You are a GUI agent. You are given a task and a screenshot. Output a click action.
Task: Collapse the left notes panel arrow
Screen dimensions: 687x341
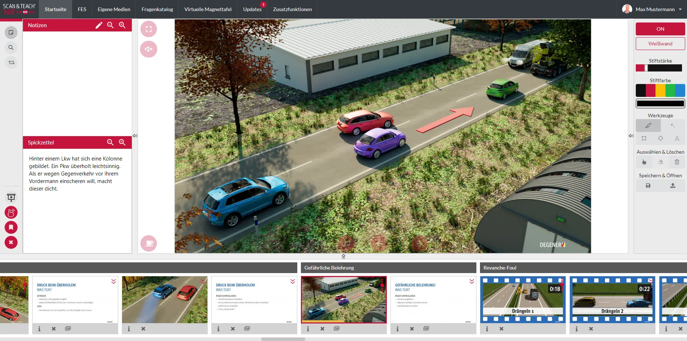135,136
